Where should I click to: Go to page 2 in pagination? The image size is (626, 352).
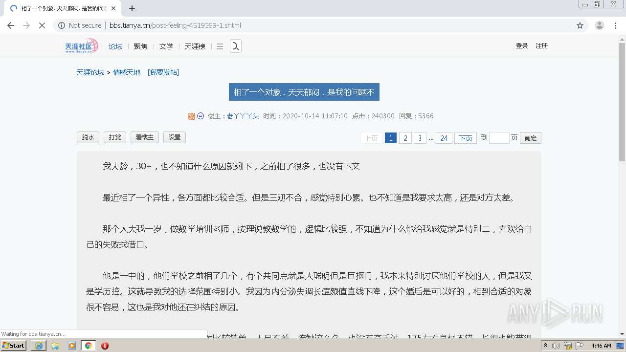pos(405,138)
